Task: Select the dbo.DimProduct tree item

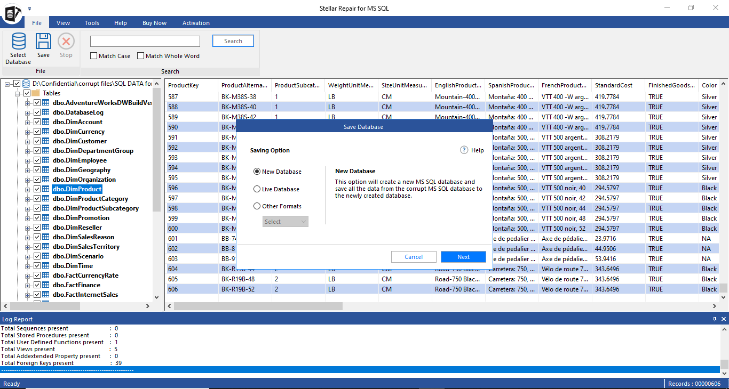Action: click(77, 189)
